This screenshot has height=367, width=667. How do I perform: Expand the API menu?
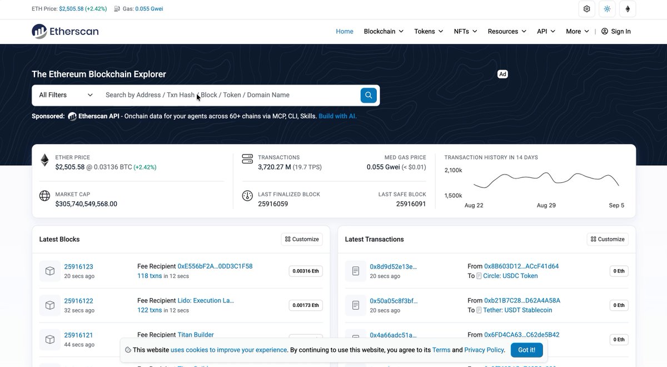546,32
